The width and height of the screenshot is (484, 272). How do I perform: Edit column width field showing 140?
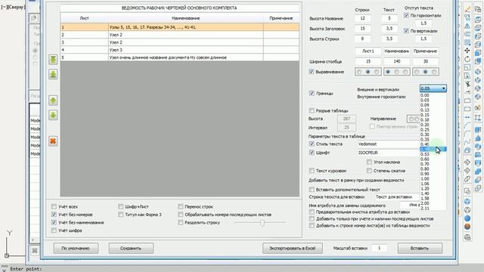pos(396,61)
